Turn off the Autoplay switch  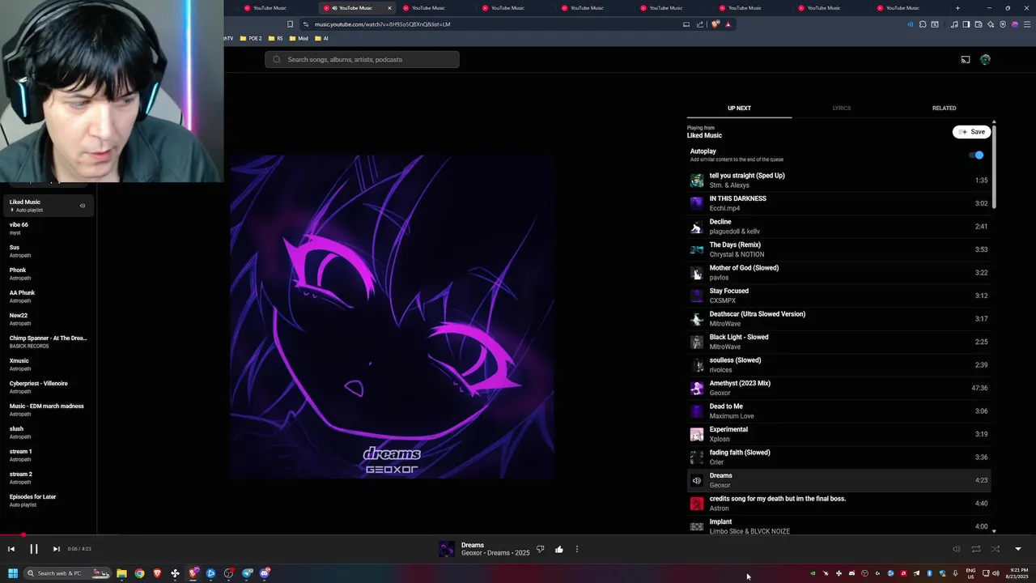coord(977,155)
